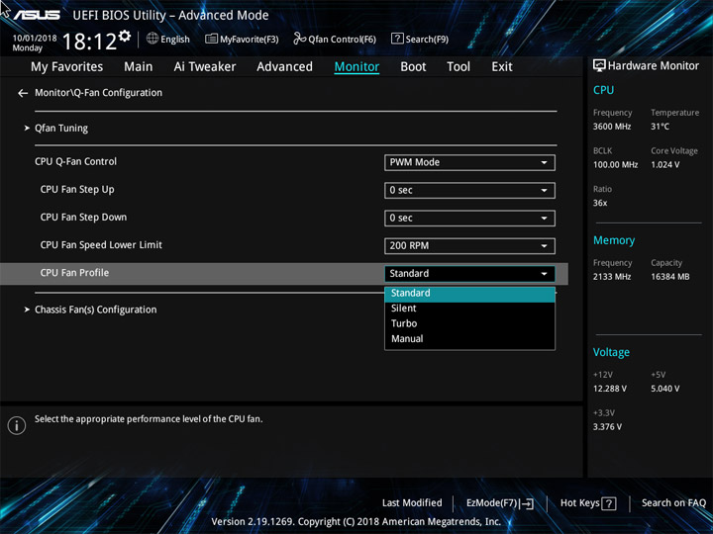This screenshot has width=713, height=534.
Task: Click the Monitor\Q-Fan Configuration breadcrumb text
Action: point(99,93)
